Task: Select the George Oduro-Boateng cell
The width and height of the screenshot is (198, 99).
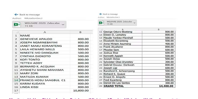Action: point(123,32)
